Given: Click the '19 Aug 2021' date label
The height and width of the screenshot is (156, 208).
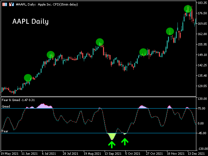Looking at the screenshot, I should [x=92, y=154].
